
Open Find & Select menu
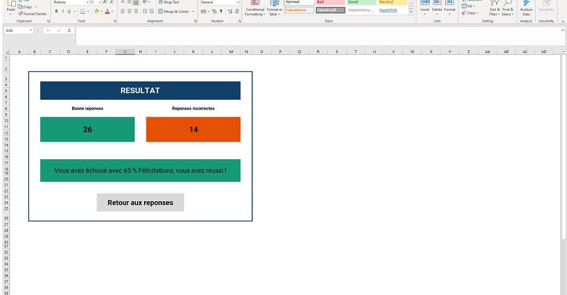click(x=507, y=9)
